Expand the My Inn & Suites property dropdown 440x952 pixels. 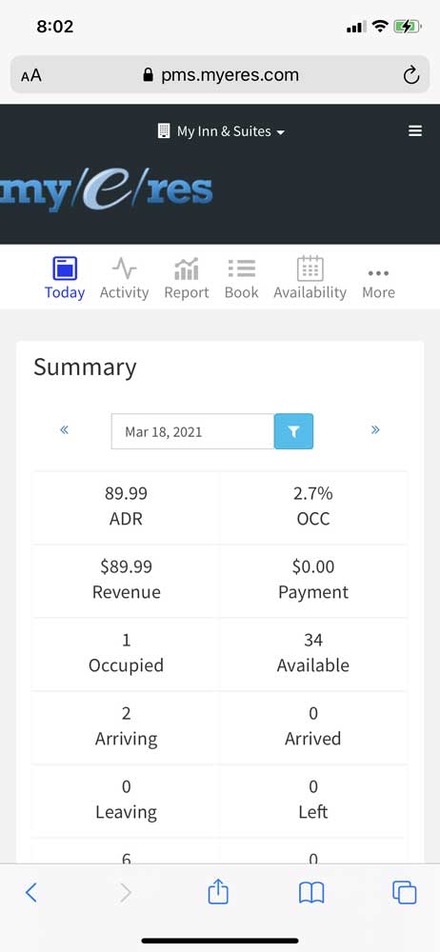coord(221,131)
